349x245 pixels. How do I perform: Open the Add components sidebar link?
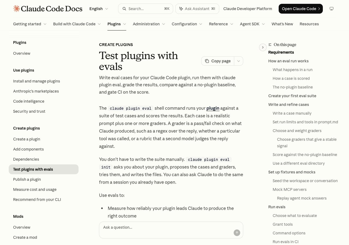tap(28, 149)
